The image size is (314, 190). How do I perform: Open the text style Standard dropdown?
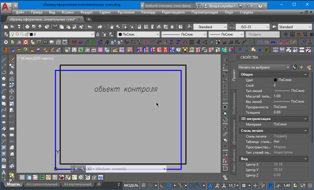[210, 27]
